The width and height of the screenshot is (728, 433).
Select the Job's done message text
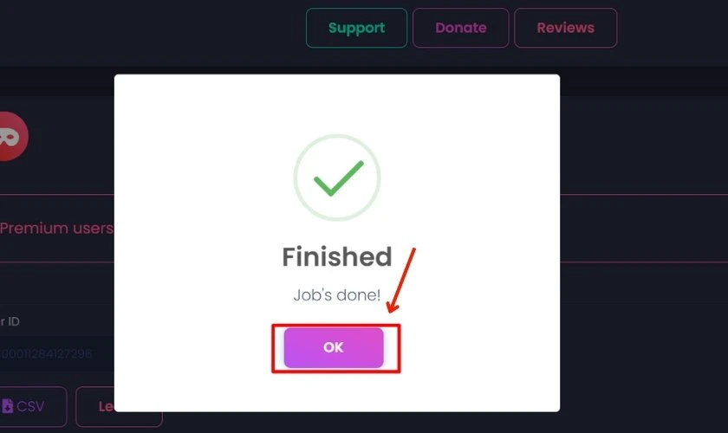pos(337,295)
